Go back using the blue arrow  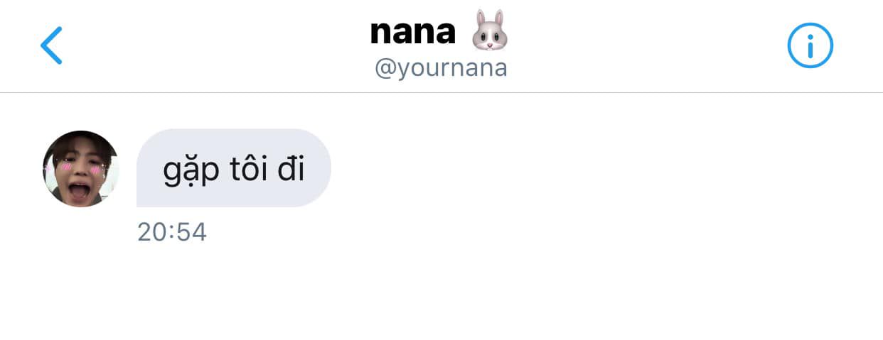coord(52,45)
